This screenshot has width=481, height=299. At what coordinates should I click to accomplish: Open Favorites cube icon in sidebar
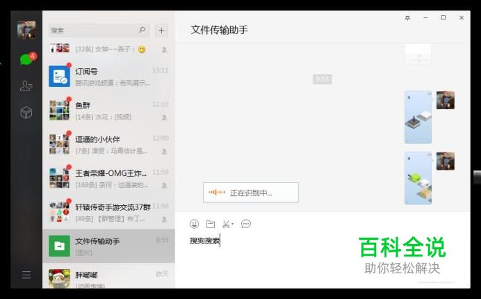coord(26,113)
